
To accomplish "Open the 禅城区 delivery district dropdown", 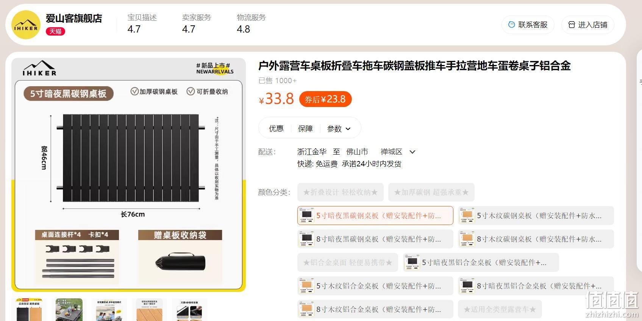I will point(398,152).
